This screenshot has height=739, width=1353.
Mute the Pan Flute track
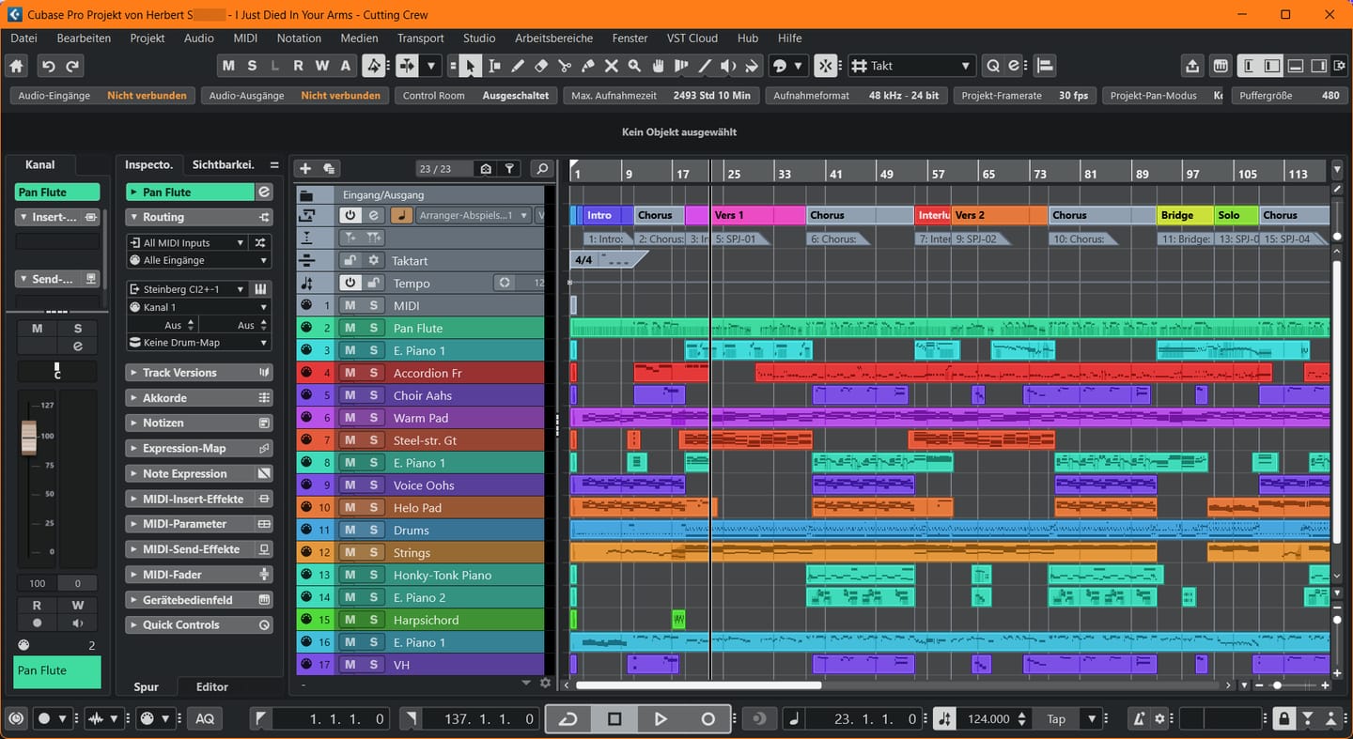tap(350, 328)
